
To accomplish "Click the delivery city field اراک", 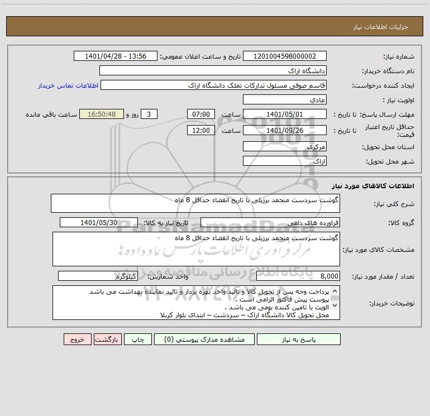I will [285, 161].
